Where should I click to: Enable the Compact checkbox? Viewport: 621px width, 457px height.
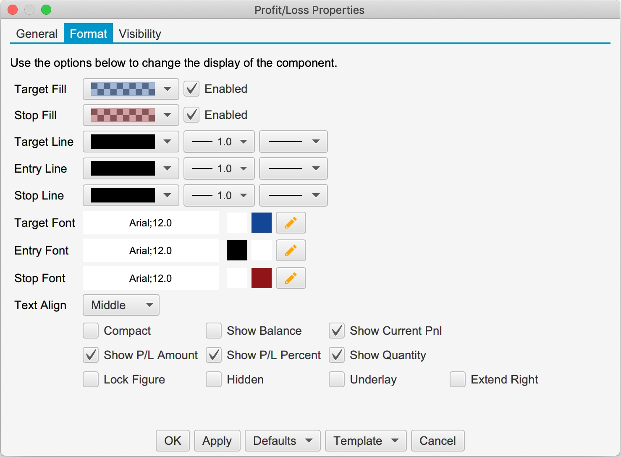tap(91, 331)
